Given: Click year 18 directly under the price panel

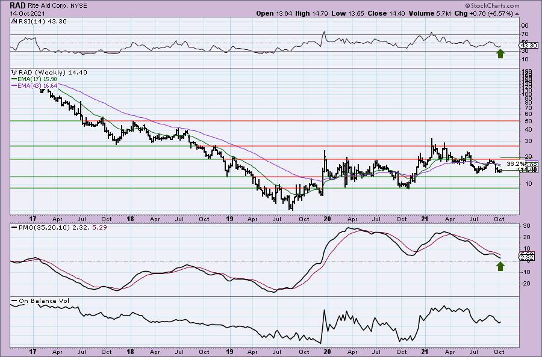Looking at the screenshot, I should (x=130, y=219).
